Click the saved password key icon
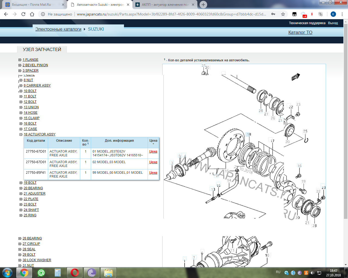This screenshot has height=278, width=348. point(273,14)
